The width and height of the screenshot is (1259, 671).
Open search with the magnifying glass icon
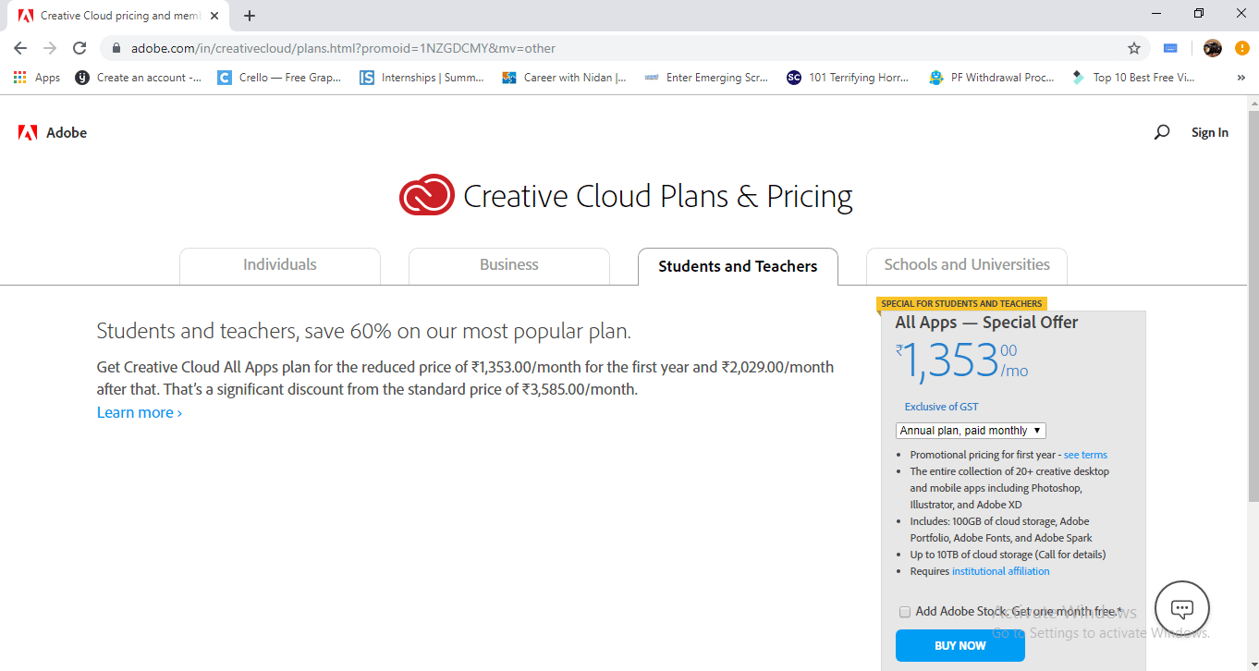pyautogui.click(x=1161, y=132)
